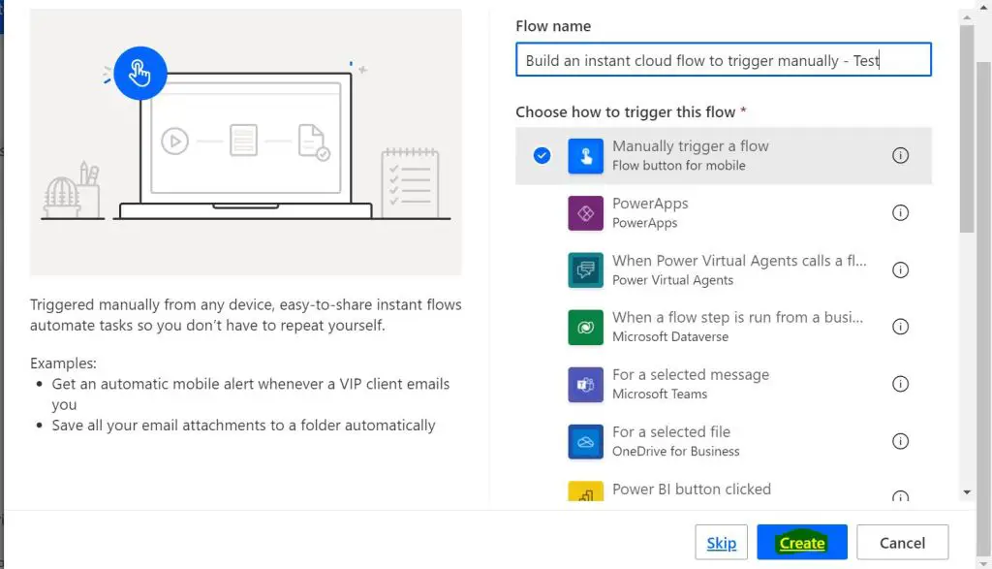This screenshot has width=992, height=569.
Task: Click the Cancel button
Action: pyautogui.click(x=902, y=542)
